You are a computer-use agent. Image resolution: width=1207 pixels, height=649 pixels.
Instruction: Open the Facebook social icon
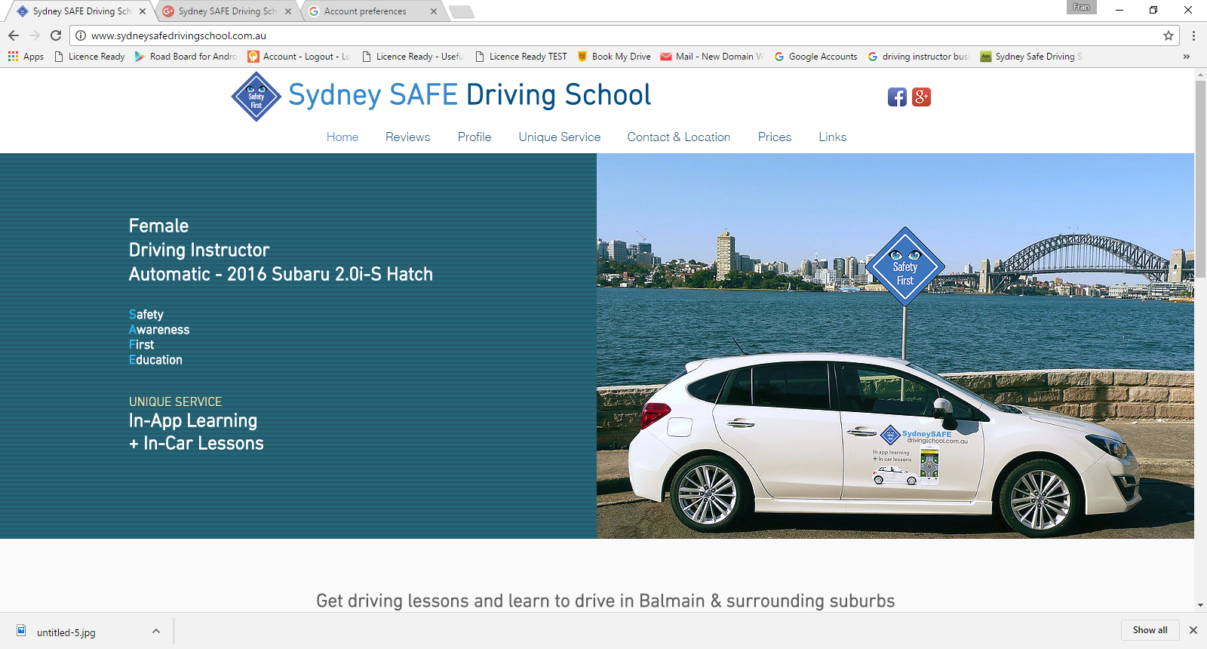click(897, 97)
